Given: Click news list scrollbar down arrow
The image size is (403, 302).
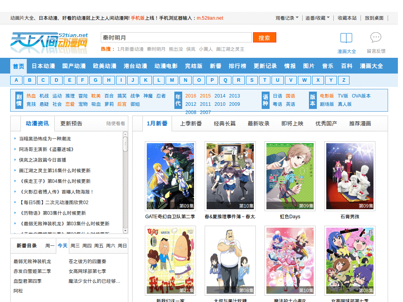Looking at the screenshot, I should [126, 230].
